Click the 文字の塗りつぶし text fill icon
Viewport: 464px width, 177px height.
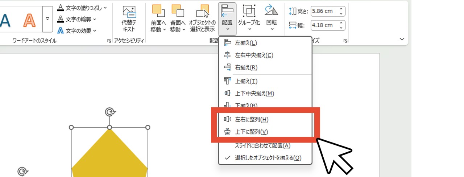pyautogui.click(x=61, y=8)
